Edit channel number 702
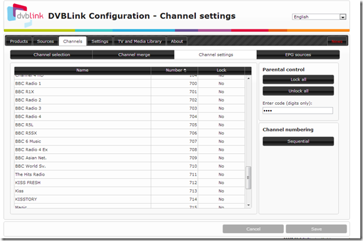Viewport: 363px width, 241px height. 193,100
